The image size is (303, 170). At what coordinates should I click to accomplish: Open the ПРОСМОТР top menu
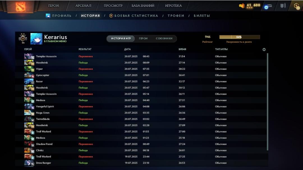click(113, 6)
